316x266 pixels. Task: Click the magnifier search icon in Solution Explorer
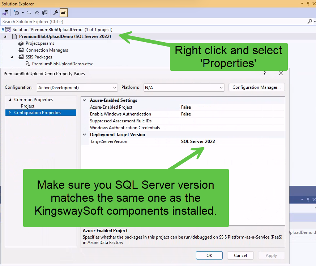click(x=309, y=21)
